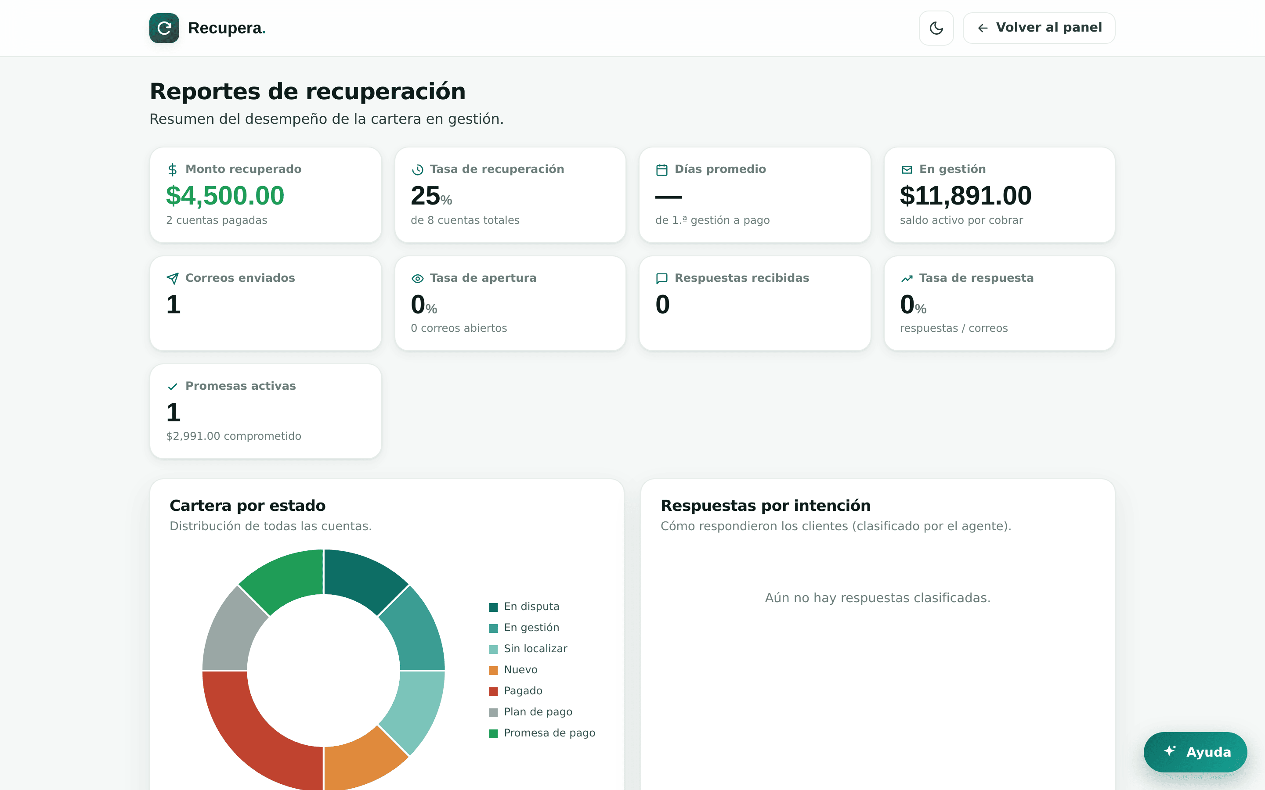Click the En disputa legend swatch
1265x790 pixels.
point(493,607)
